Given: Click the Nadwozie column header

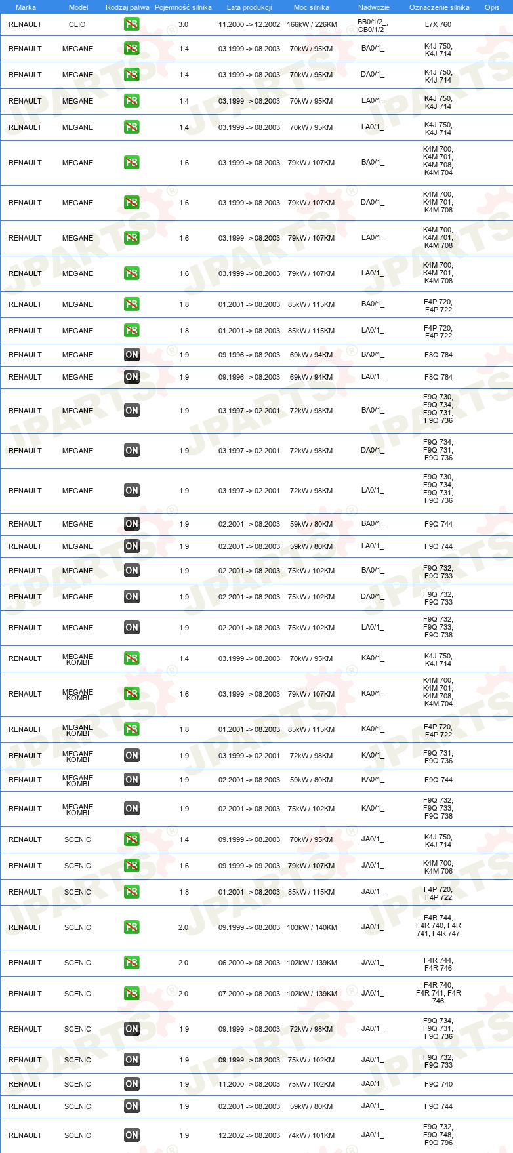Looking at the screenshot, I should (x=374, y=7).
